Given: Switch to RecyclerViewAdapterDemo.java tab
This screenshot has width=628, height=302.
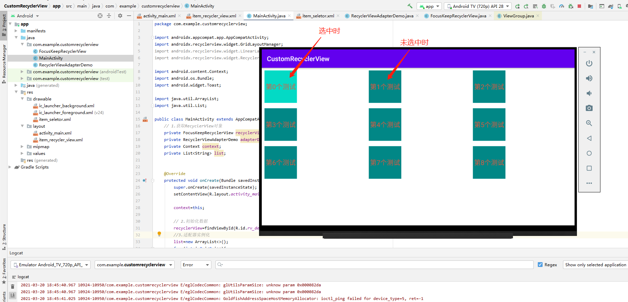Looking at the screenshot, I should [x=382, y=16].
